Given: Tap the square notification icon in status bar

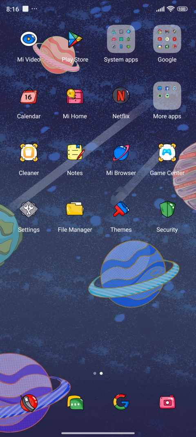Looking at the screenshot, I should [25, 9].
